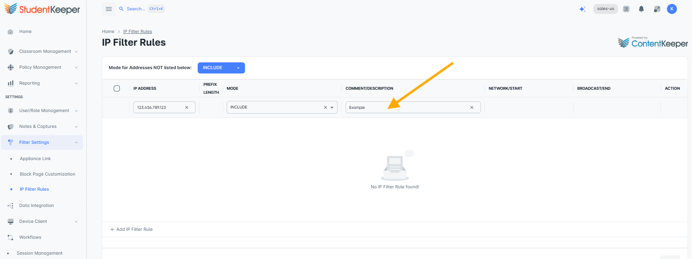Click the search magnifier icon

coord(121,9)
